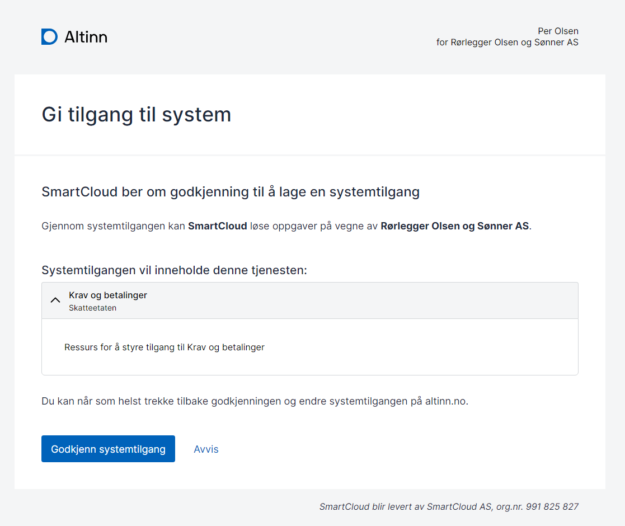The image size is (625, 526).
Task: Click the Altinn logo icon
Action: [x=49, y=37]
